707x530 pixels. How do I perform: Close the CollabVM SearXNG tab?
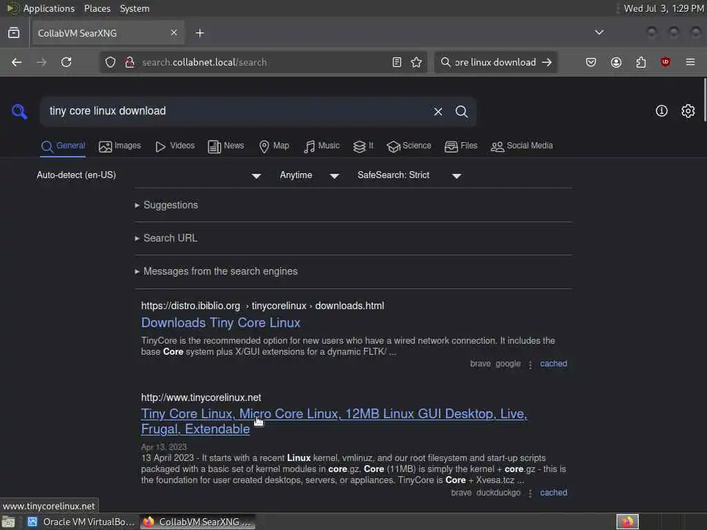point(173,33)
